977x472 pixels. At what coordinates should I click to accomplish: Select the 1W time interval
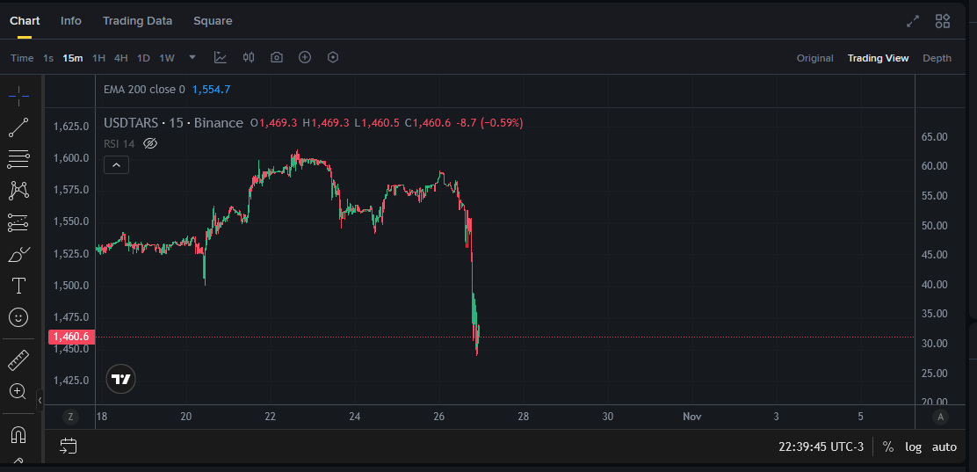pyautogui.click(x=167, y=58)
